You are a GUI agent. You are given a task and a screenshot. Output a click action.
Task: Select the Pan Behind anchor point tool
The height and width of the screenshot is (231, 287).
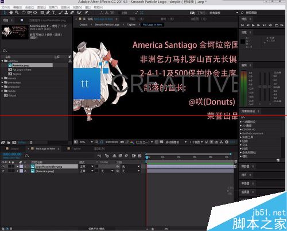pyautogui.click(x=35, y=13)
